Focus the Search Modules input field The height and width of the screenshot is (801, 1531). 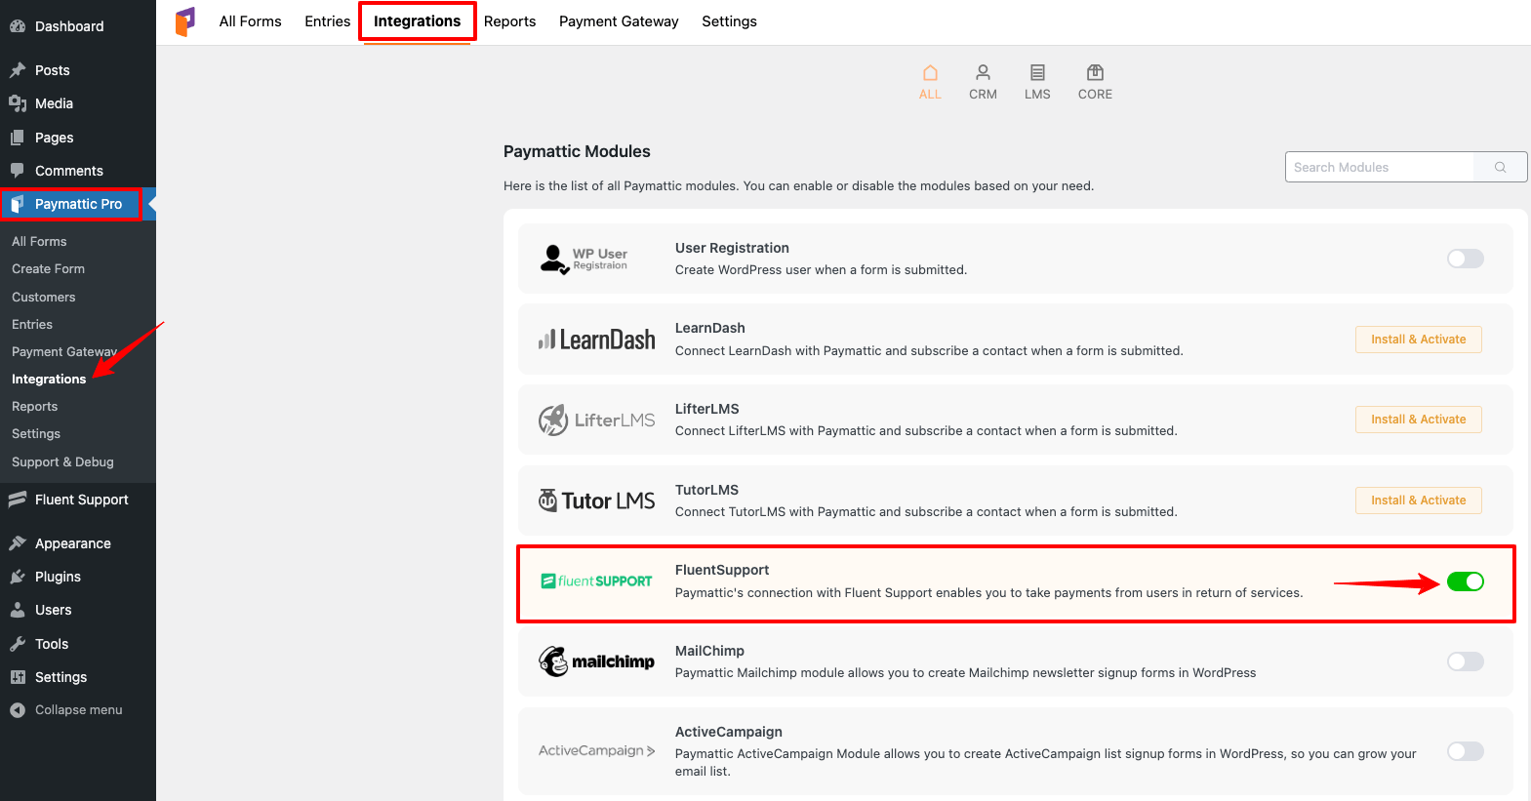tap(1380, 167)
